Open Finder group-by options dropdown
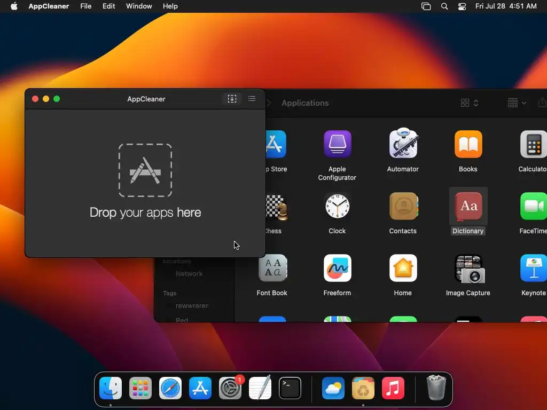 point(517,103)
